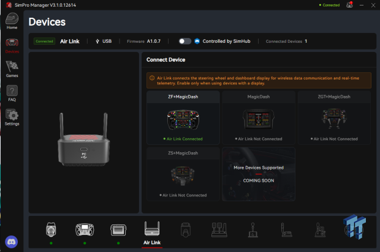Viewport: 380px width, 252px height.
Task: Open the Devices section in sidebar
Action: click(x=12, y=46)
